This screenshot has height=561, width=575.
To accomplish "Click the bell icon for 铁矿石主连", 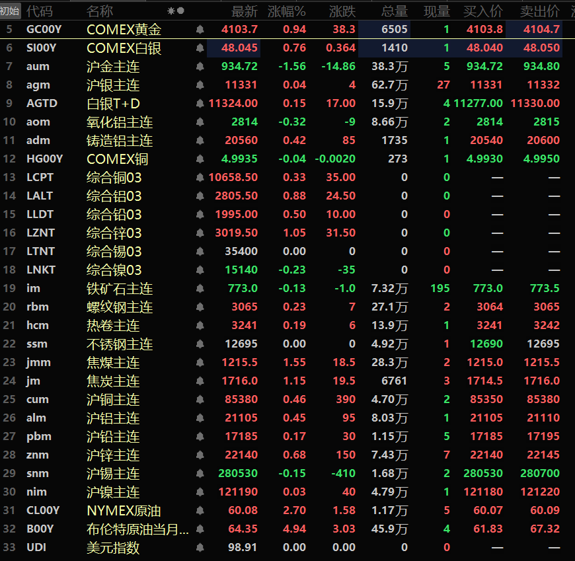I will (x=200, y=289).
